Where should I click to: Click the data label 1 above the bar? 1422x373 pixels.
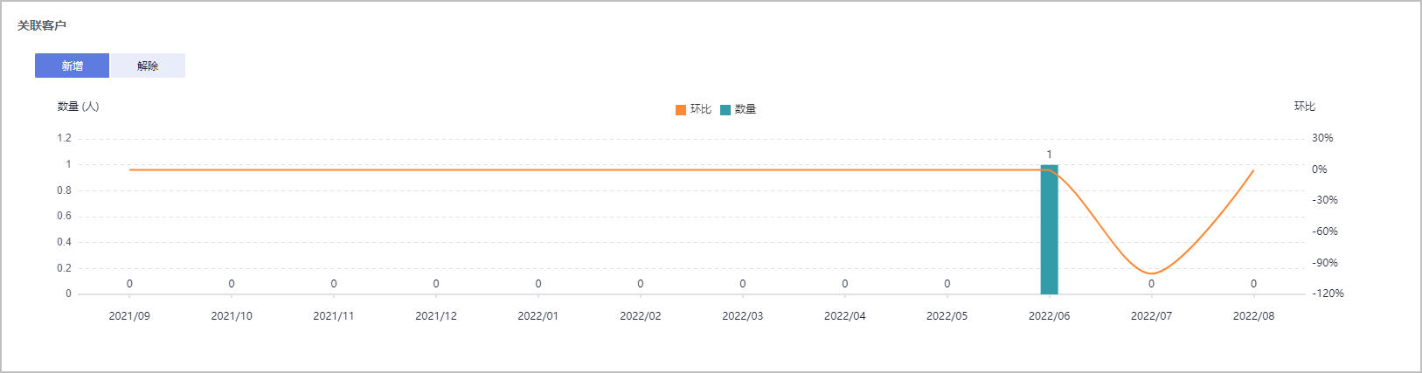(x=1049, y=155)
